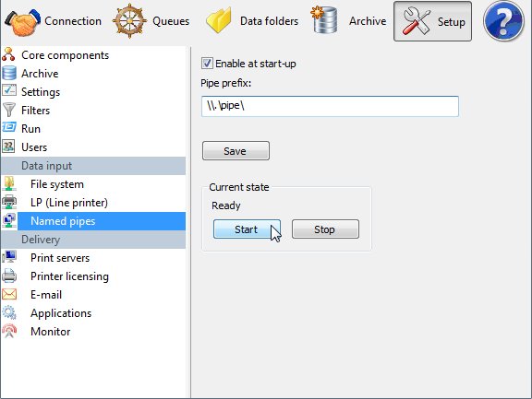Image resolution: width=532 pixels, height=399 pixels.
Task: Click the Stop button under Current state
Action: pyautogui.click(x=325, y=229)
